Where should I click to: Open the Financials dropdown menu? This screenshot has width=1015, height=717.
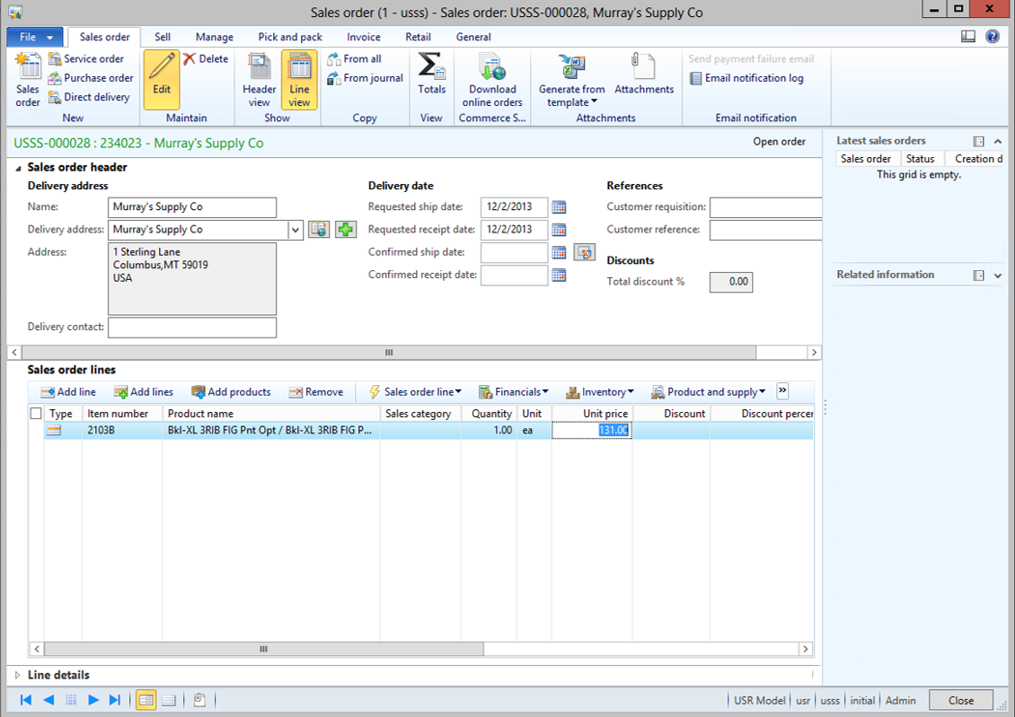click(x=514, y=392)
